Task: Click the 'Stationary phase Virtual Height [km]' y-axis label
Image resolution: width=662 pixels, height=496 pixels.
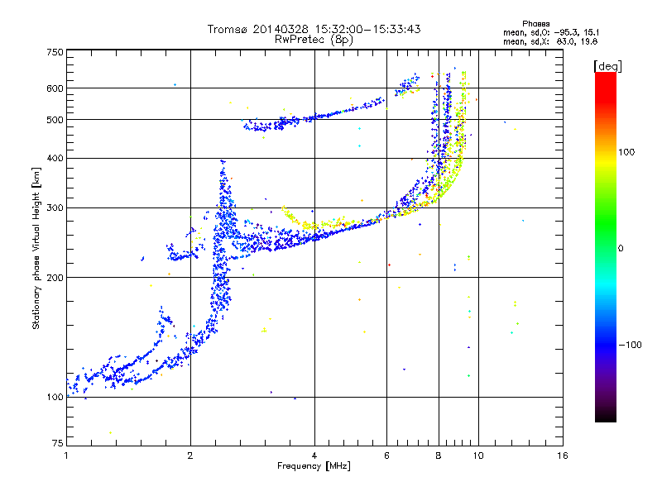Action: click(36, 249)
